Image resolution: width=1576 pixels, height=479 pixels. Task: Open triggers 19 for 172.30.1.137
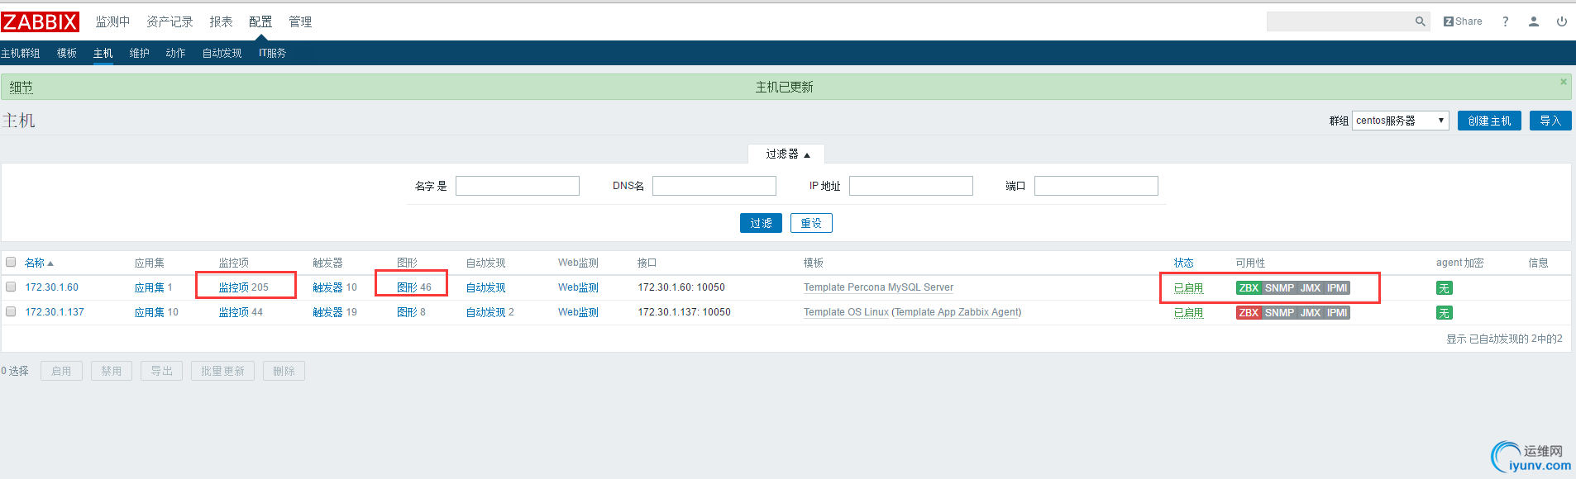point(327,312)
